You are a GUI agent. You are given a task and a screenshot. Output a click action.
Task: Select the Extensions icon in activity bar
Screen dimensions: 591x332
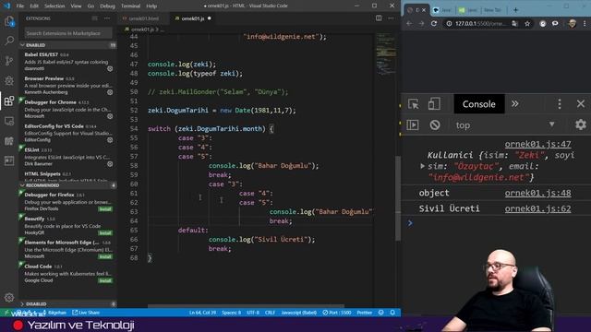pyautogui.click(x=9, y=101)
